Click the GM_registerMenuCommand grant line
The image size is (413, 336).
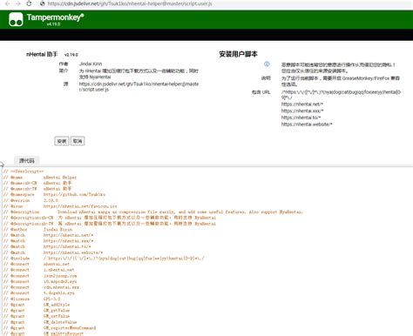point(50,328)
